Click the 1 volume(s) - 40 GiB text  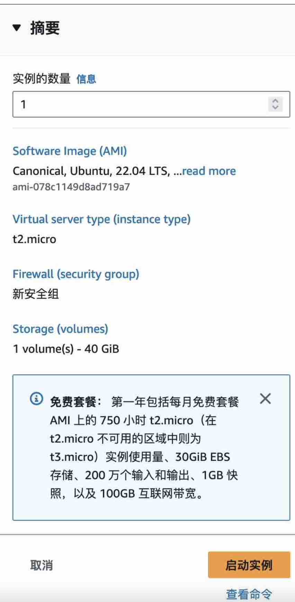click(x=66, y=349)
